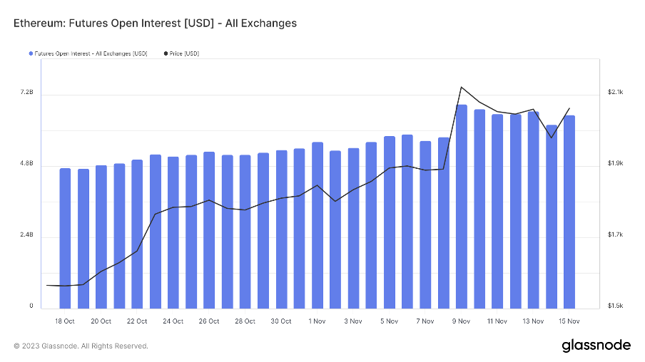645x362 pixels.
Task: Click the 13 Nov x-axis date label
Action: coord(533,321)
